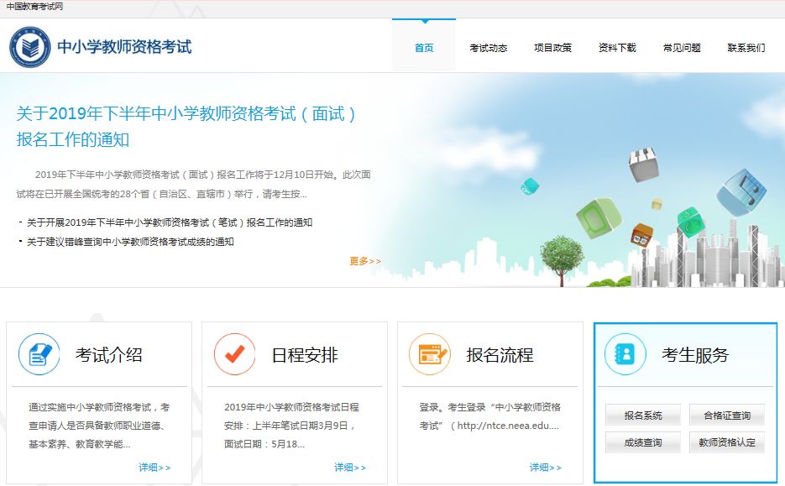The height and width of the screenshot is (486, 785).
Task: Click the 考试介绍 description paragraph
Action: pos(99,426)
